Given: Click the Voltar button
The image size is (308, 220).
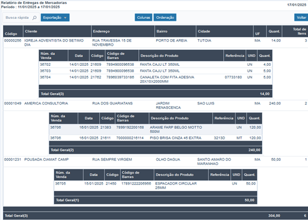Looking at the screenshot, I should (301, 17).
